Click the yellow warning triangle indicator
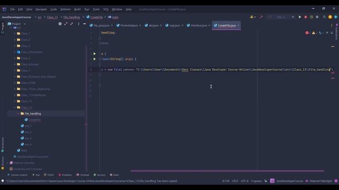 click(x=314, y=33)
